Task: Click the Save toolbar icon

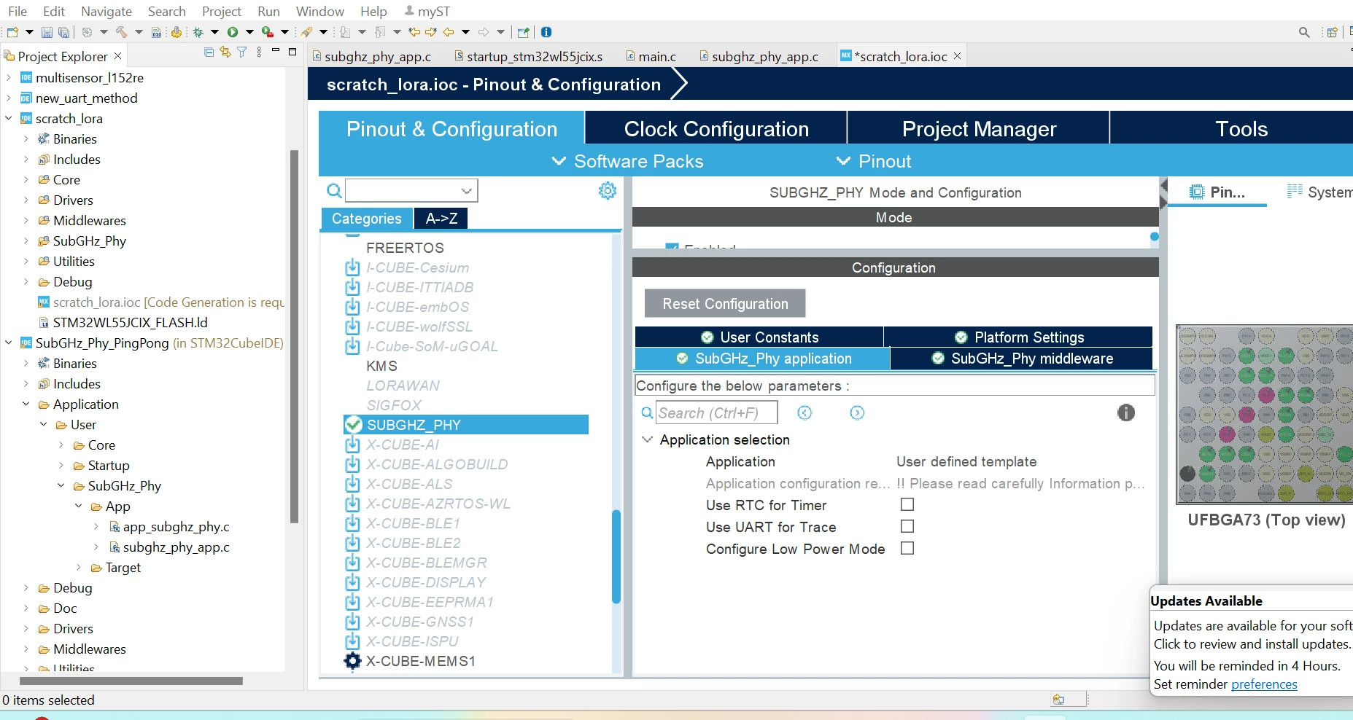Action: (x=47, y=32)
